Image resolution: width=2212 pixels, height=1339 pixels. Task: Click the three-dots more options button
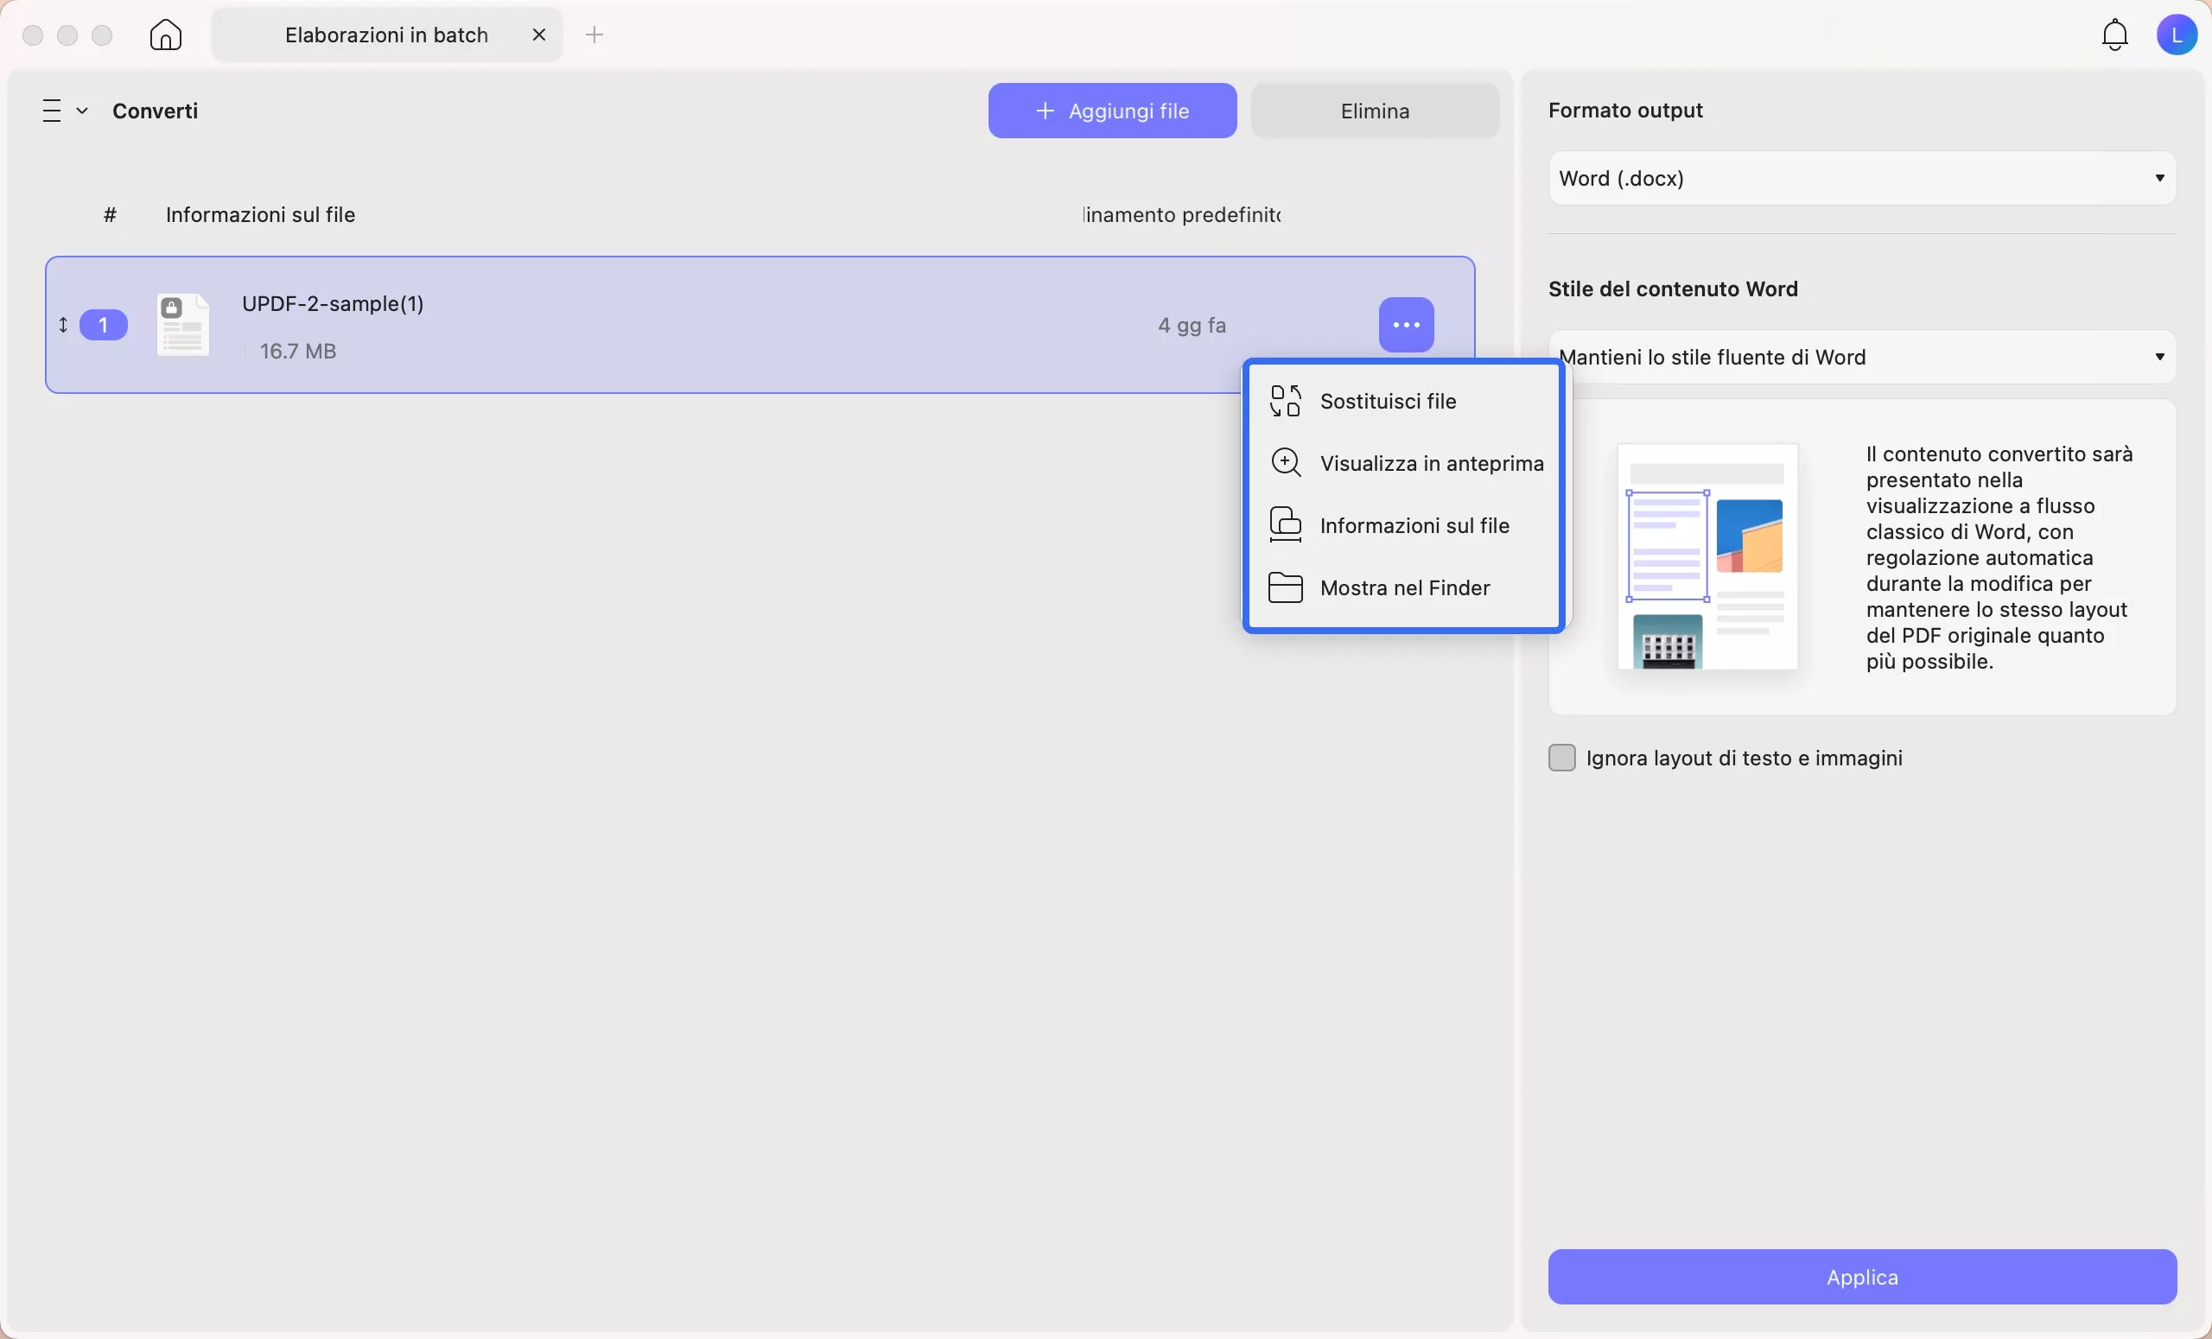pyautogui.click(x=1405, y=325)
